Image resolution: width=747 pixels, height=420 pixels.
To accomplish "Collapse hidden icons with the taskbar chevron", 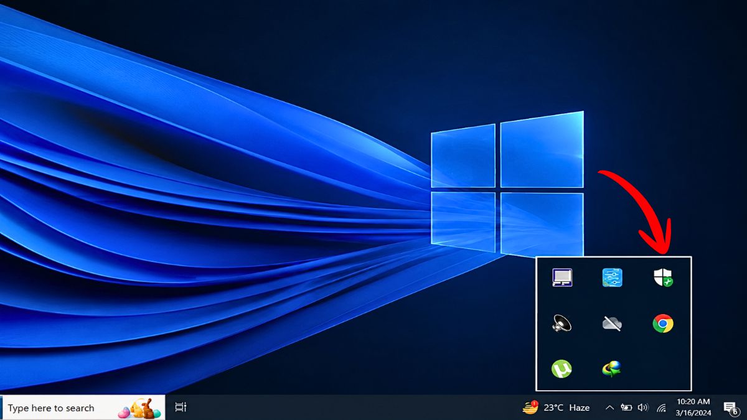I will point(609,408).
